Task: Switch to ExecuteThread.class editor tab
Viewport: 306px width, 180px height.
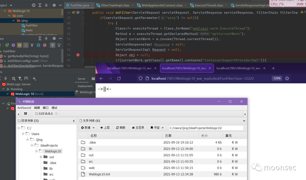Action: pyautogui.click(x=209, y=5)
